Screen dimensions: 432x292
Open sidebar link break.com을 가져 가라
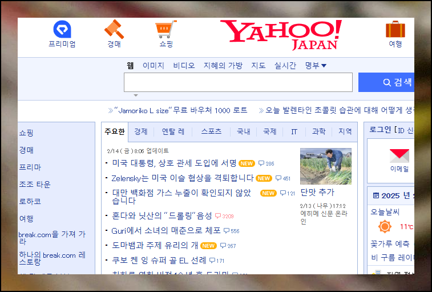(52, 238)
